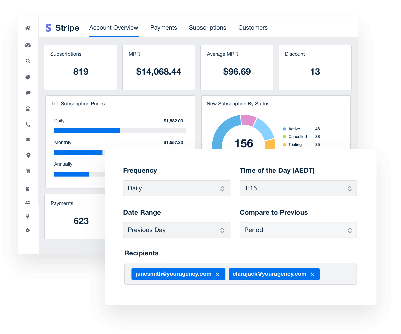Open the Home icon in the sidebar
This screenshot has width=401, height=334.
coord(28,29)
